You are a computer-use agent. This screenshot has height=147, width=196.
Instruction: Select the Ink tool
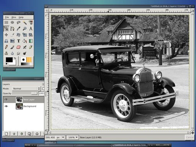(x=31, y=47)
